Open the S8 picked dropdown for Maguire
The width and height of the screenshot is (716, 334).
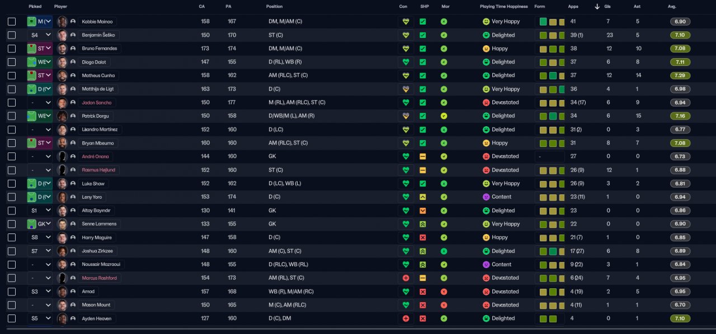click(x=40, y=237)
